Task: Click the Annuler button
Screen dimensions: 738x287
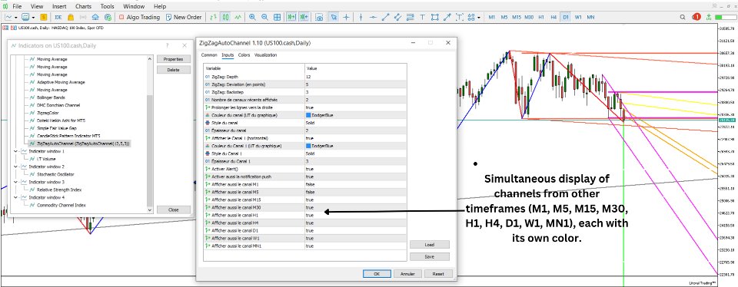Action: pos(407,273)
